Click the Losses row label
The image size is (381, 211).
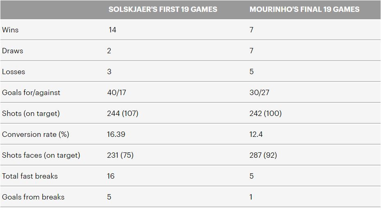tap(14, 72)
